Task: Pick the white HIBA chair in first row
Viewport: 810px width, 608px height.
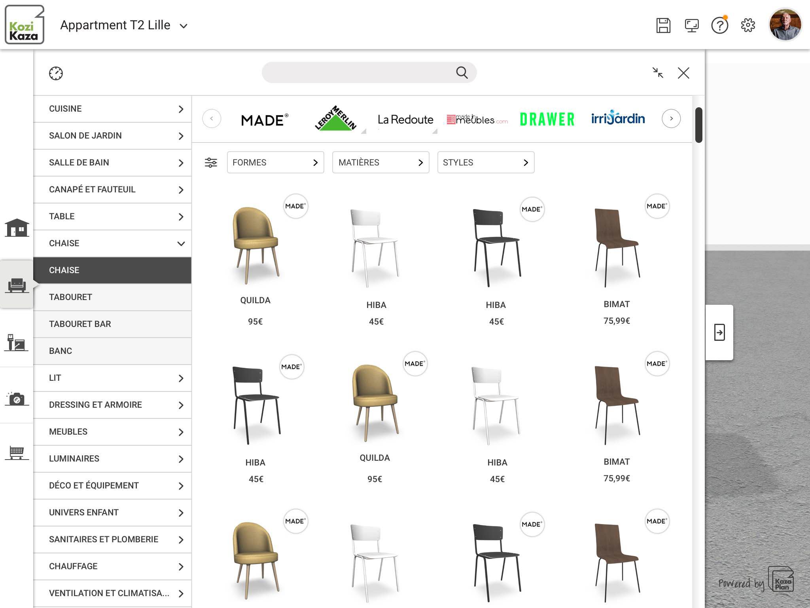Action: [x=375, y=247]
